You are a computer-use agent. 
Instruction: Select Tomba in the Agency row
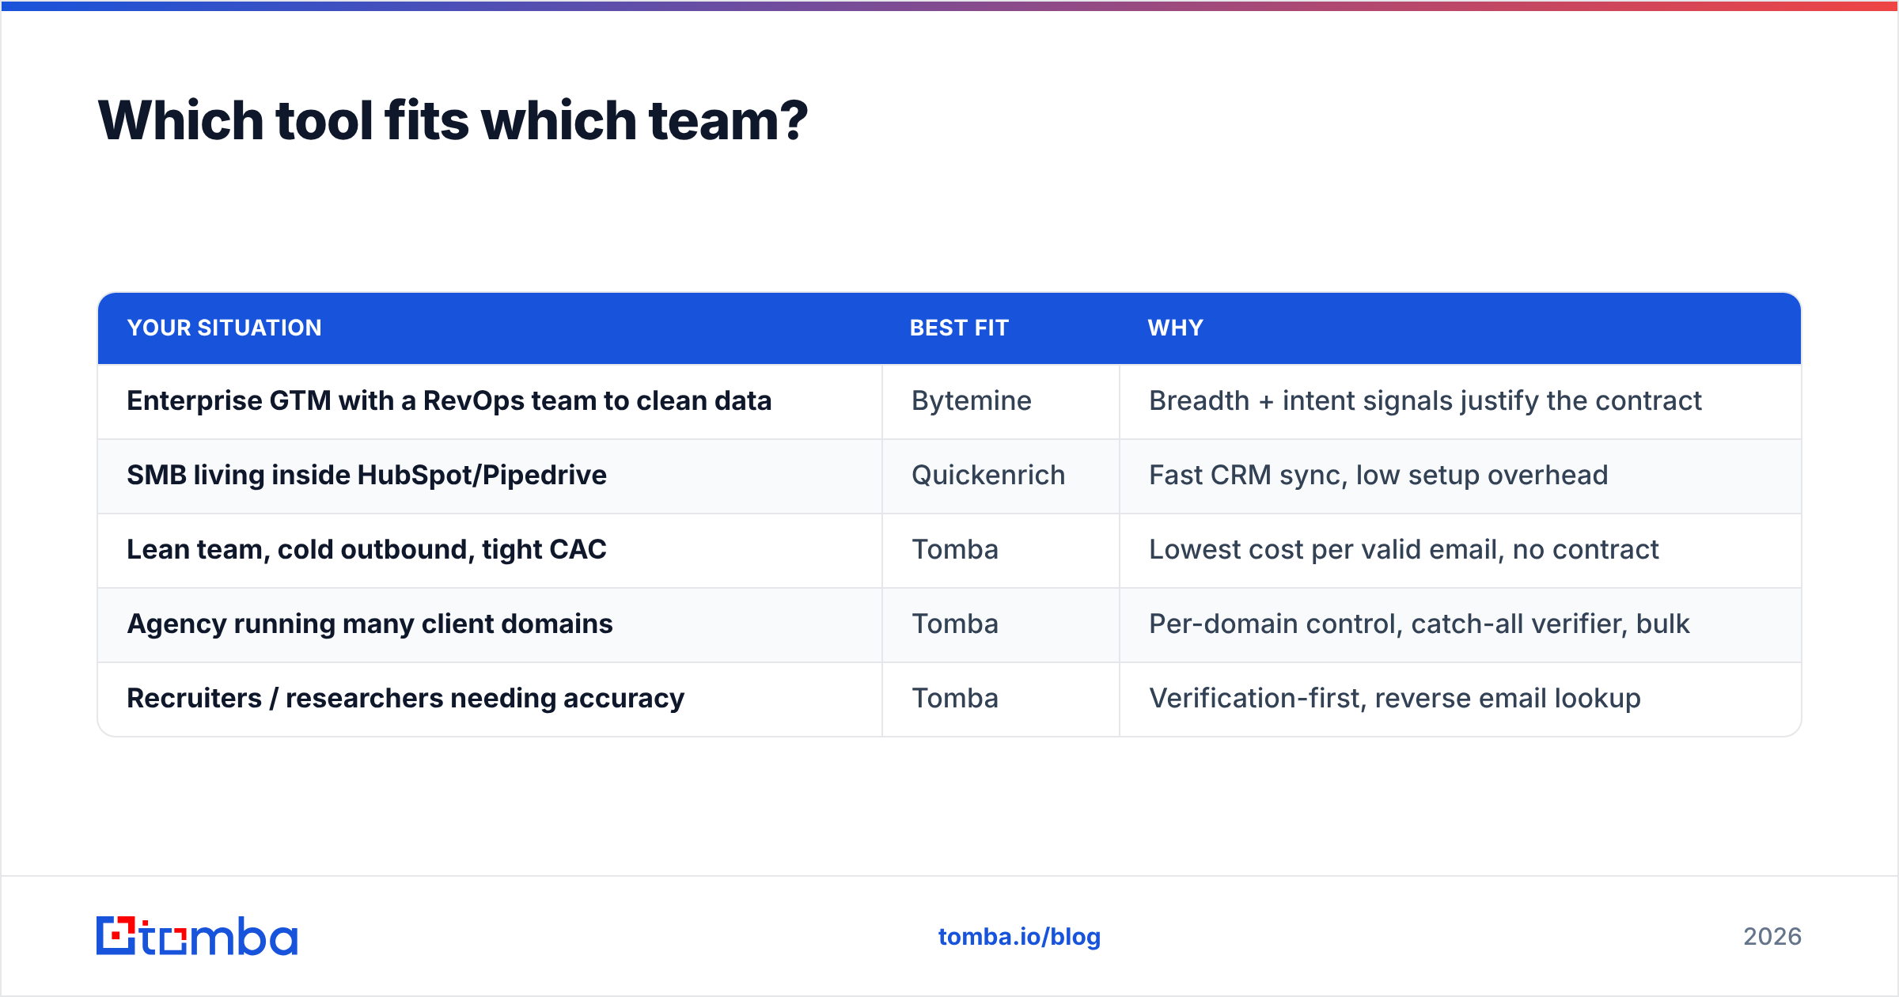[x=955, y=624]
